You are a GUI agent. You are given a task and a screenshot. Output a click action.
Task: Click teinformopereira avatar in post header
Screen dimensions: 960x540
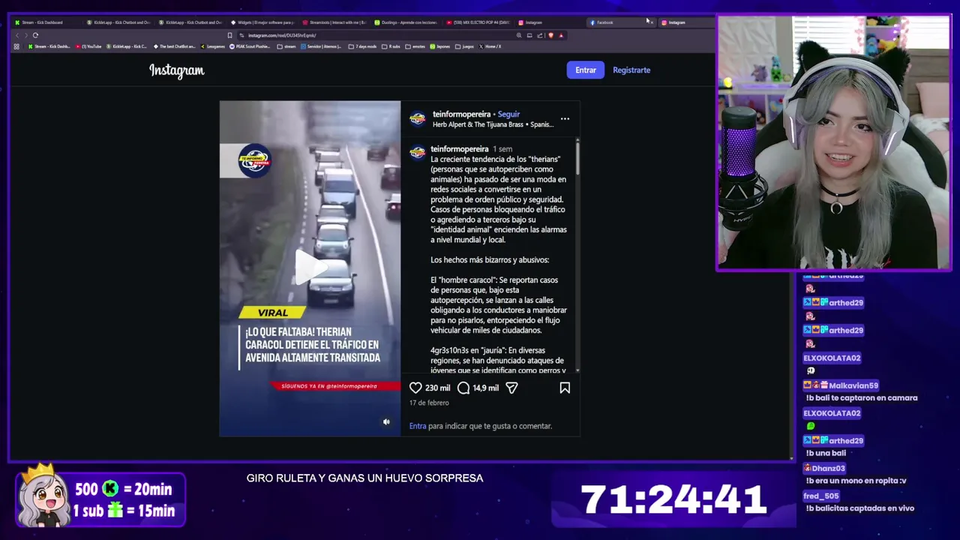pos(417,118)
